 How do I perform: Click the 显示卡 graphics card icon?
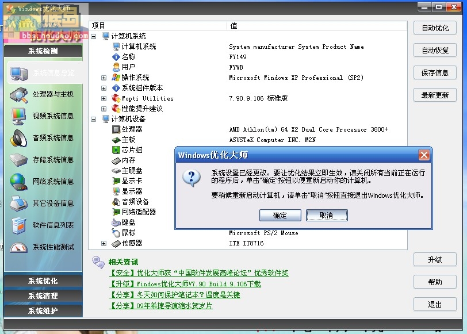pyautogui.click(x=116, y=181)
